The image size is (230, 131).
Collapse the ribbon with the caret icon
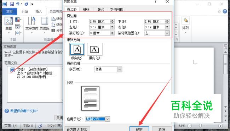[x=219, y=11]
